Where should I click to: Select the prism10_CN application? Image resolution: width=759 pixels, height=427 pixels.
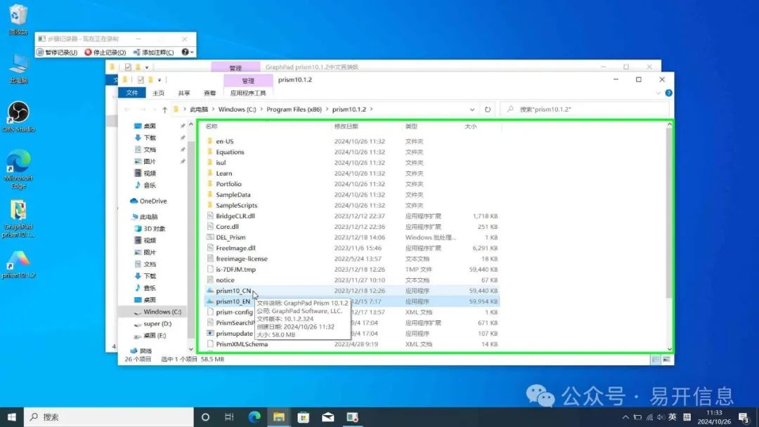click(233, 291)
